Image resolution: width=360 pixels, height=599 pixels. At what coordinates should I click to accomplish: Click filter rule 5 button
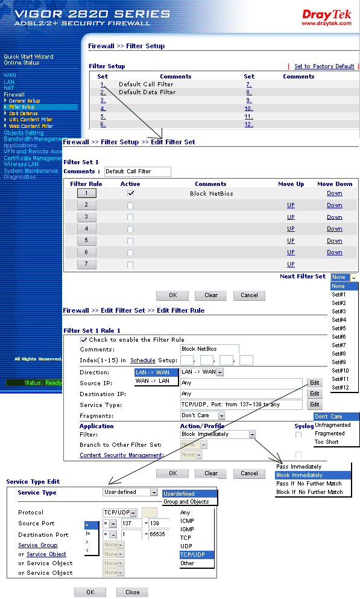coord(87,241)
